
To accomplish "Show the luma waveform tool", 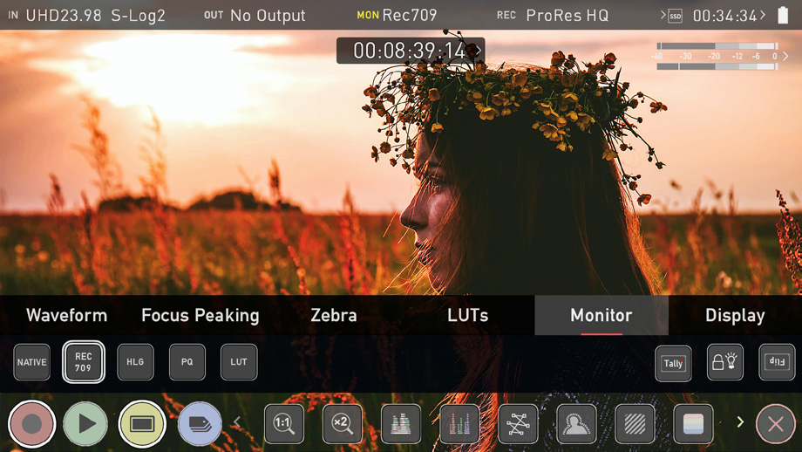I will [x=401, y=424].
